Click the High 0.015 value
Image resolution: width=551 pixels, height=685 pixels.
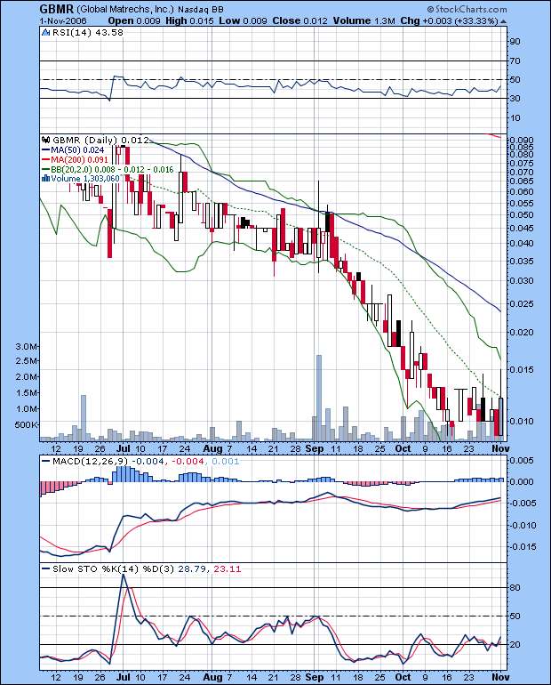[188, 21]
